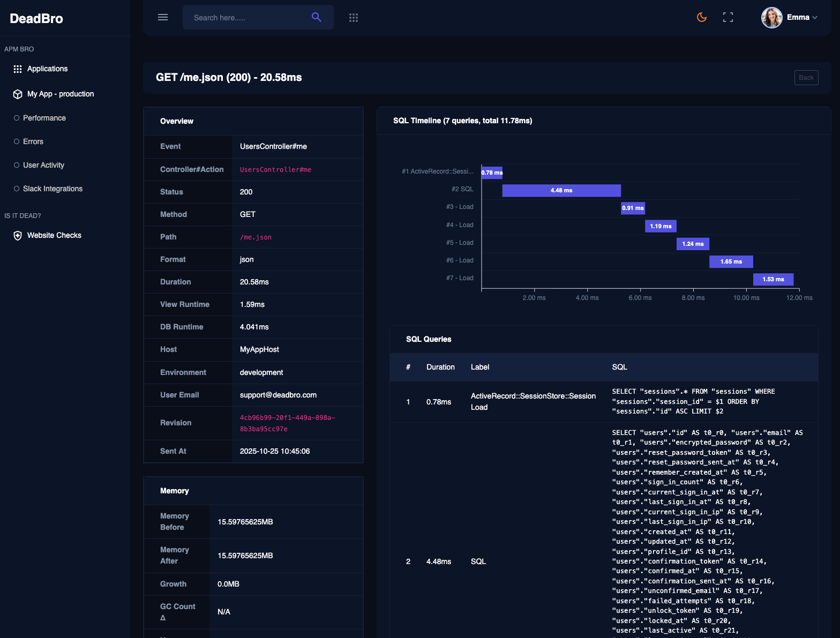The width and height of the screenshot is (840, 638).
Task: Click the search magnifier icon
Action: click(316, 17)
